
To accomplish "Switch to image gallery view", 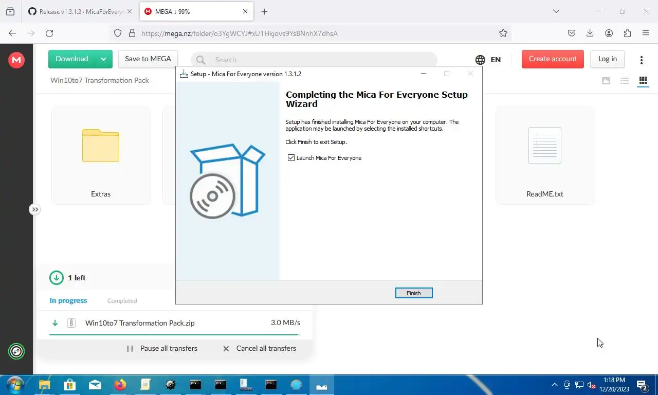I will [x=606, y=81].
